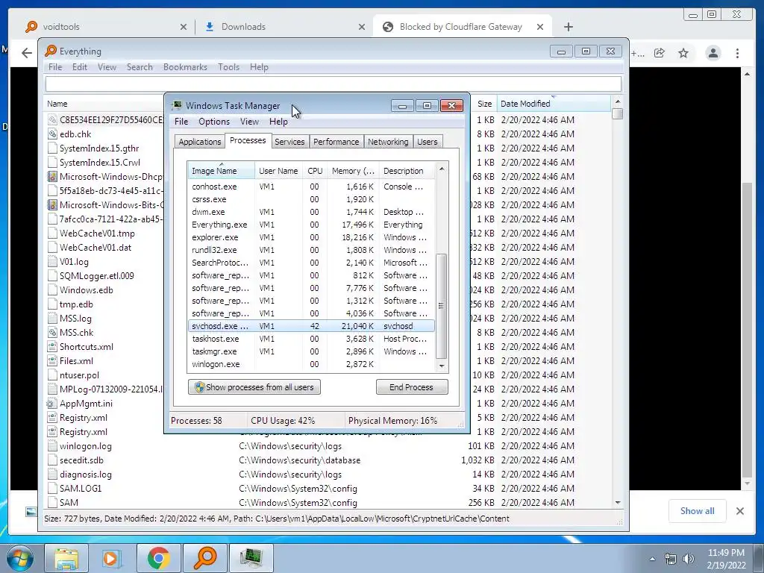This screenshot has height=573, width=764.
Task: Switch to Task Manager taskbar icon
Action: point(251,558)
